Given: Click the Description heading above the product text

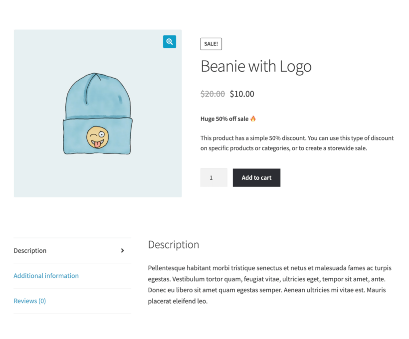Looking at the screenshot, I should pos(173,244).
